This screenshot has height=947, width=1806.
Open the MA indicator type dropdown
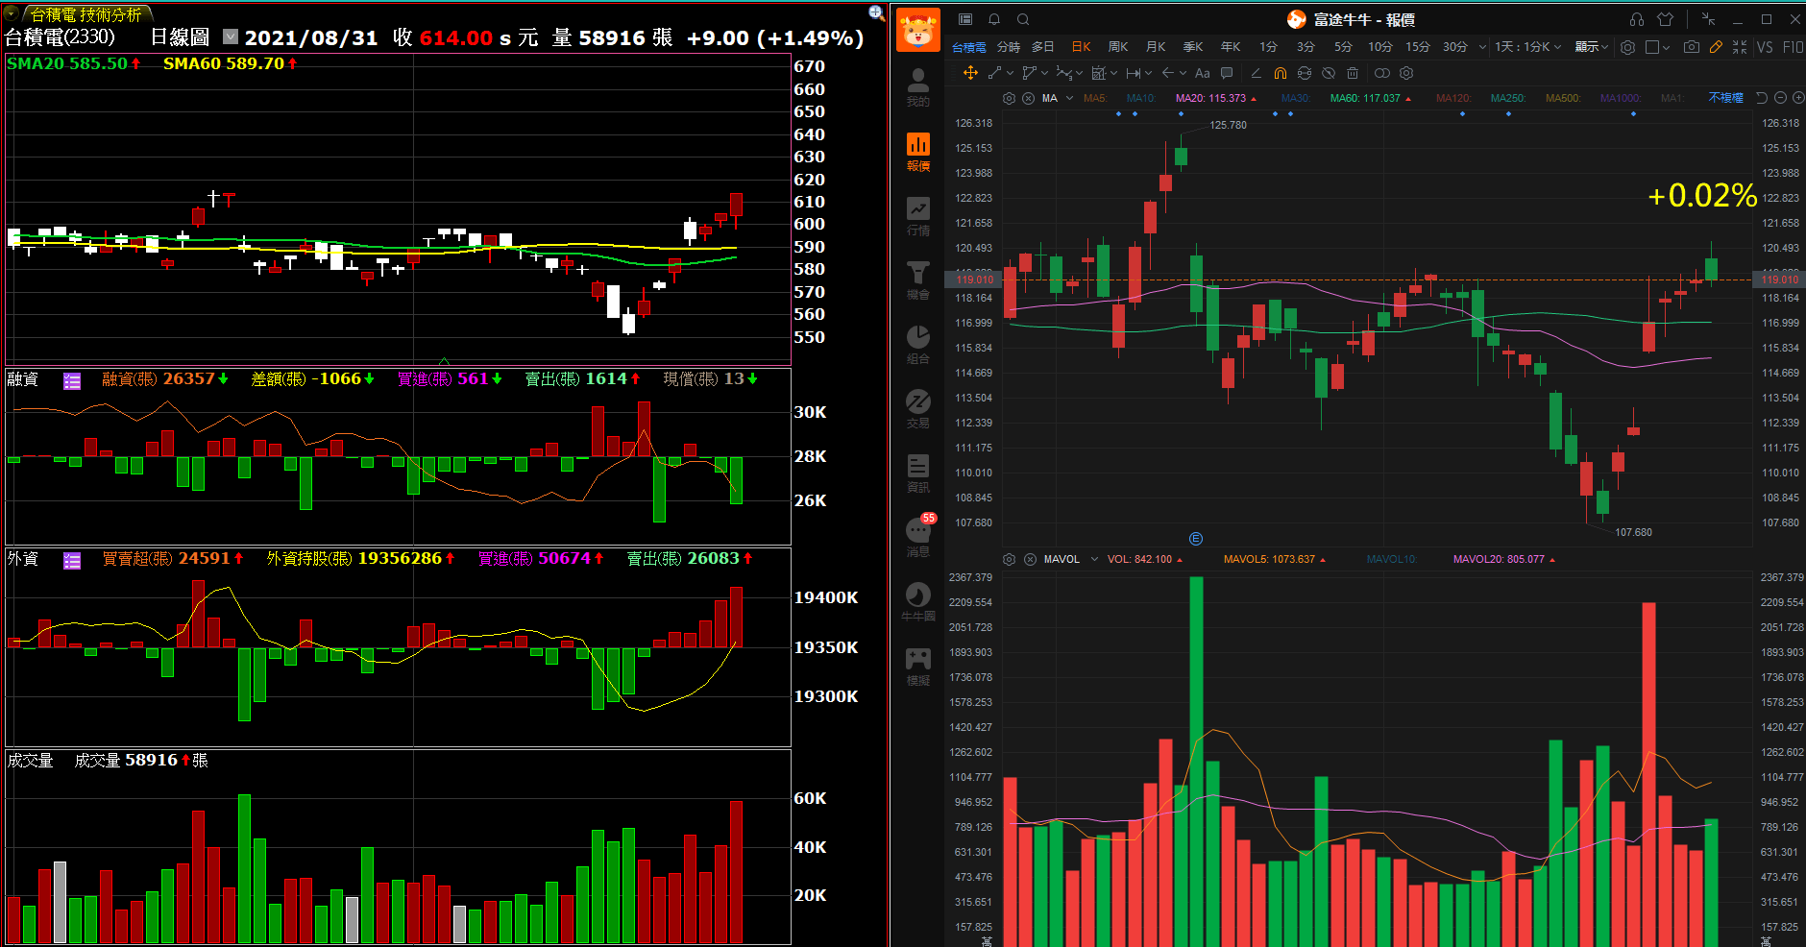click(1069, 98)
